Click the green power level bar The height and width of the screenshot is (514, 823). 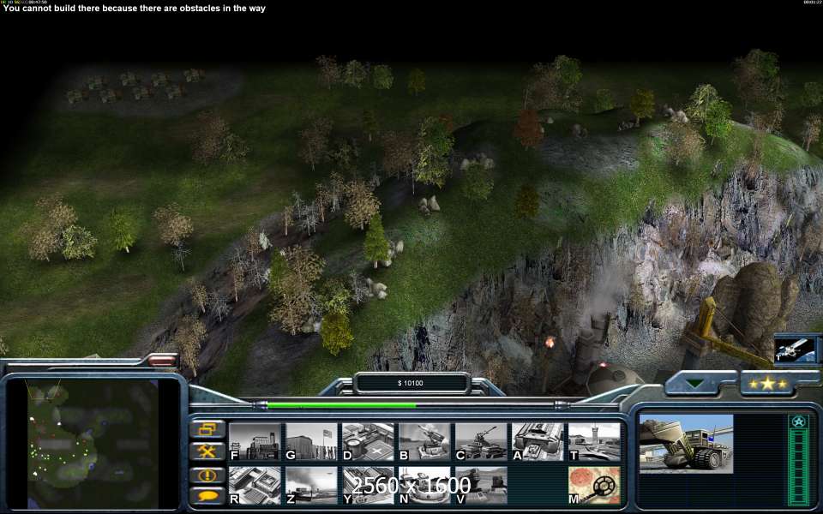click(341, 405)
